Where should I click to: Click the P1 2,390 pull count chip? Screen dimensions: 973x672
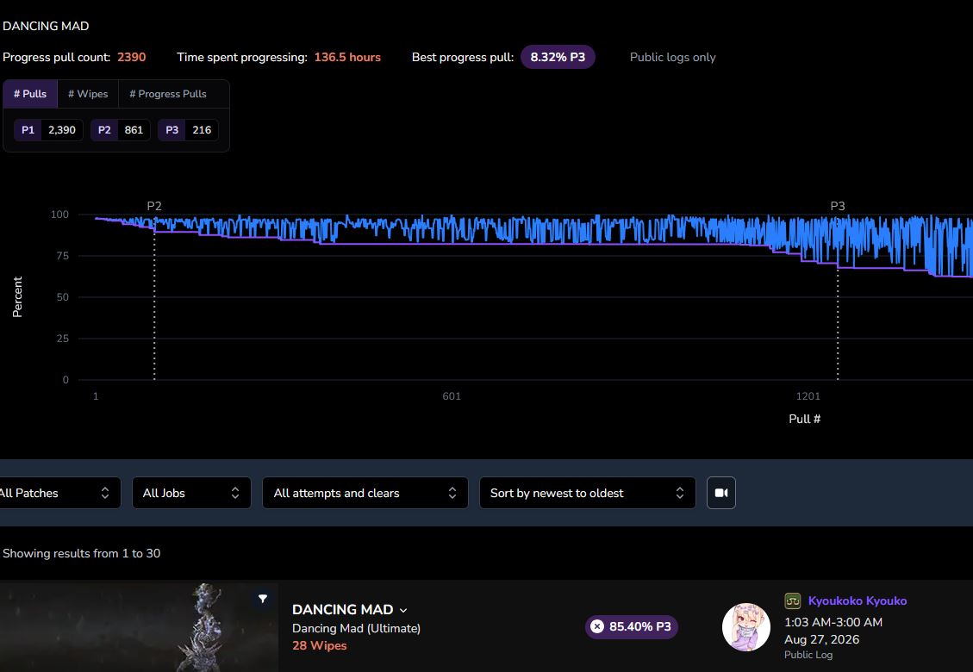[x=48, y=130]
